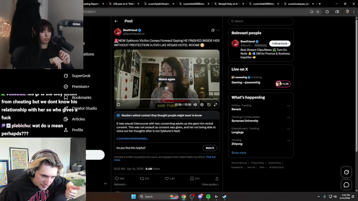Switch to Blackpill Daily on X tab
The width and height of the screenshot is (358, 201).
click(229, 4)
